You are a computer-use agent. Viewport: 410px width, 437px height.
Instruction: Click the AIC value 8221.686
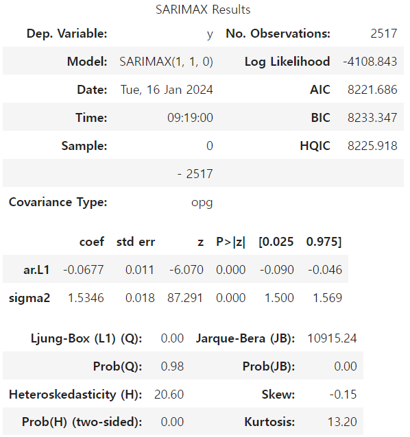click(372, 90)
